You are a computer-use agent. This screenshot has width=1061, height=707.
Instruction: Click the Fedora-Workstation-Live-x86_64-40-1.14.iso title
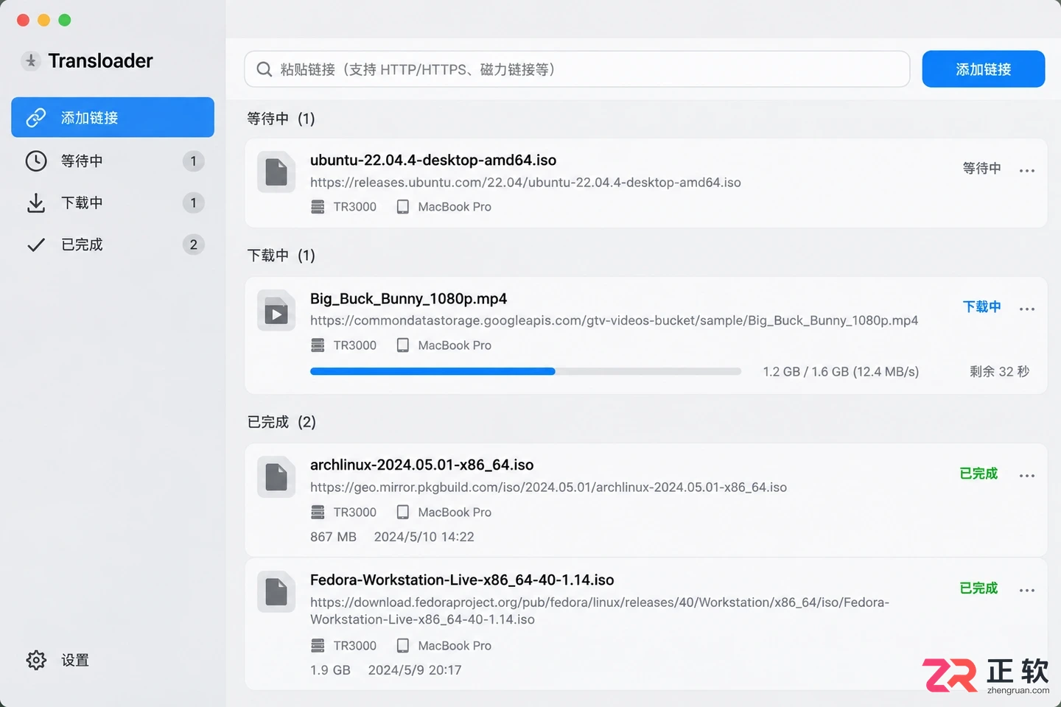pos(462,580)
